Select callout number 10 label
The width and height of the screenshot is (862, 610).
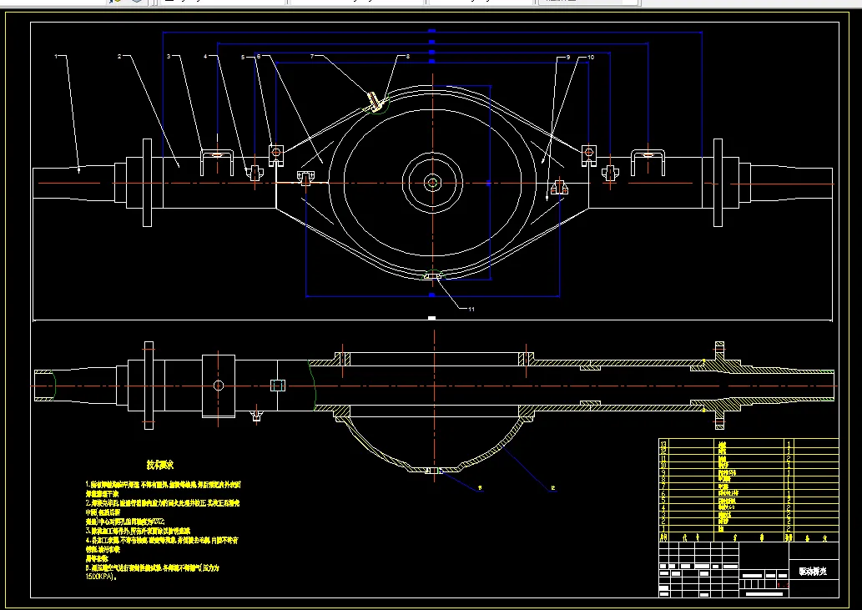point(591,57)
